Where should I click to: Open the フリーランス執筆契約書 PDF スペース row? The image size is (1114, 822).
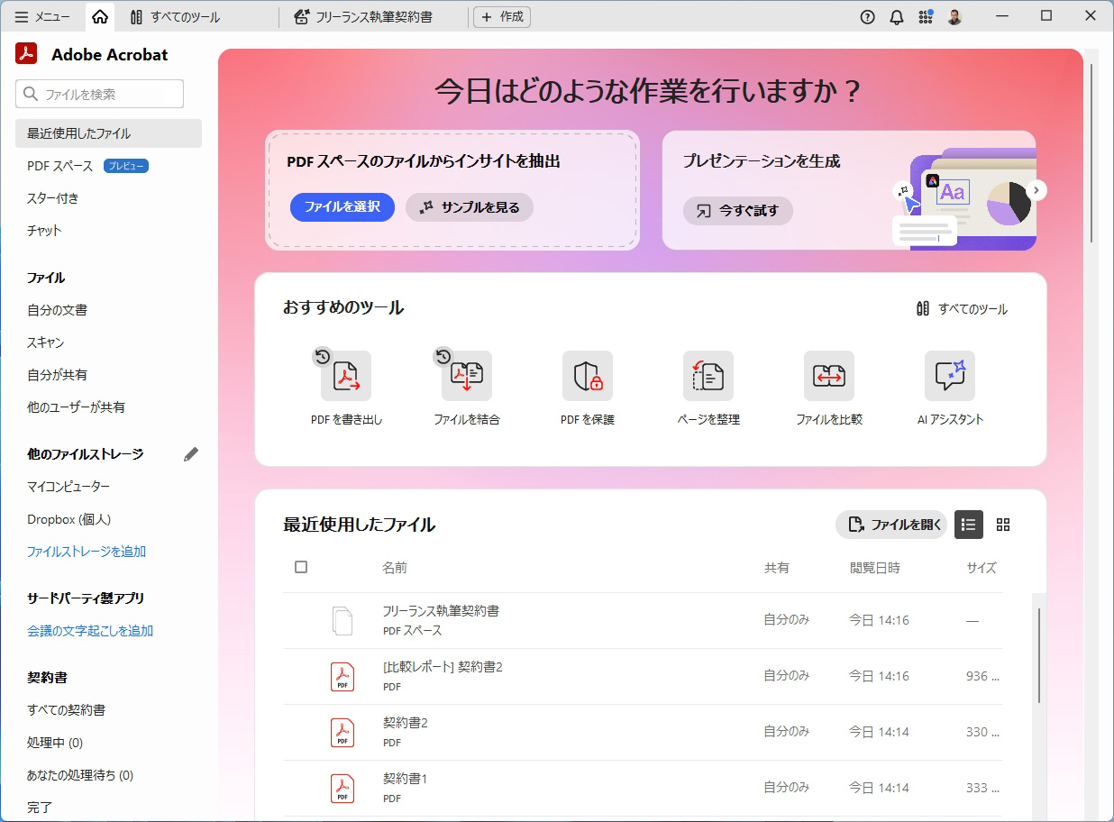click(x=643, y=620)
